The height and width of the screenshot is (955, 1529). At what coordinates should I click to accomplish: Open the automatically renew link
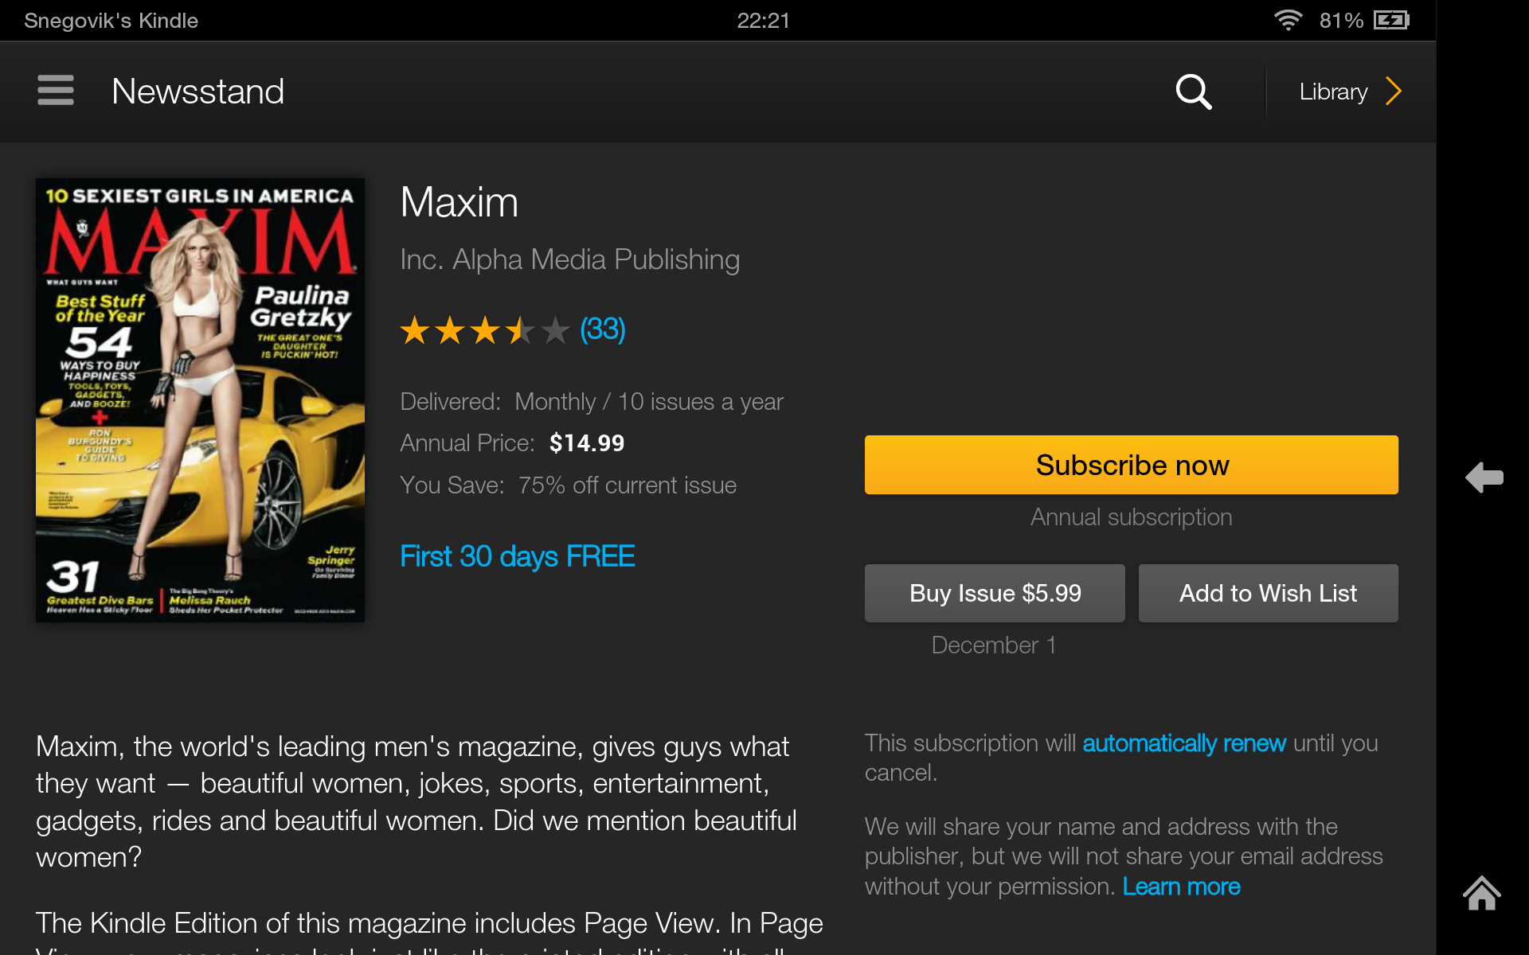pyautogui.click(x=1184, y=743)
